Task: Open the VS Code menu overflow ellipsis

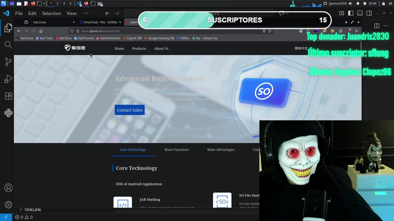Action: click(86, 13)
